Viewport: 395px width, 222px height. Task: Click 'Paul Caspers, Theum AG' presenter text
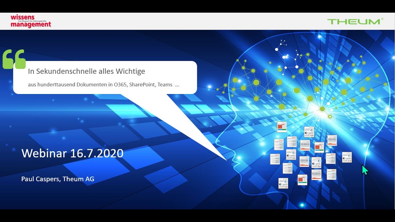58,179
